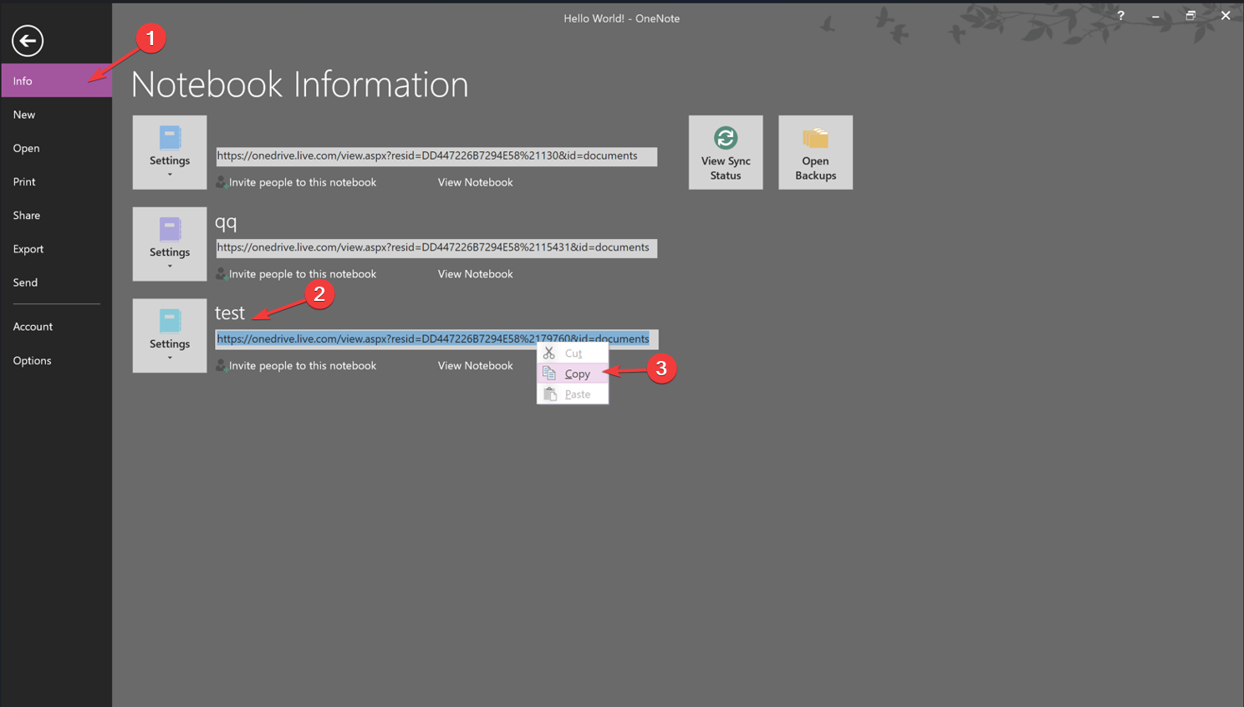1244x707 pixels.
Task: Invite people to the test notebook
Action: [303, 366]
